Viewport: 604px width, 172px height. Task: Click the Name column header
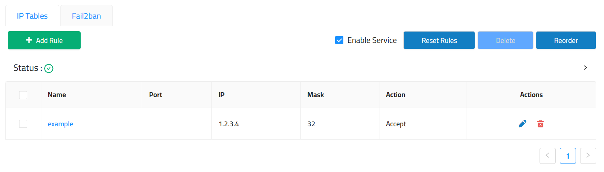coord(57,95)
